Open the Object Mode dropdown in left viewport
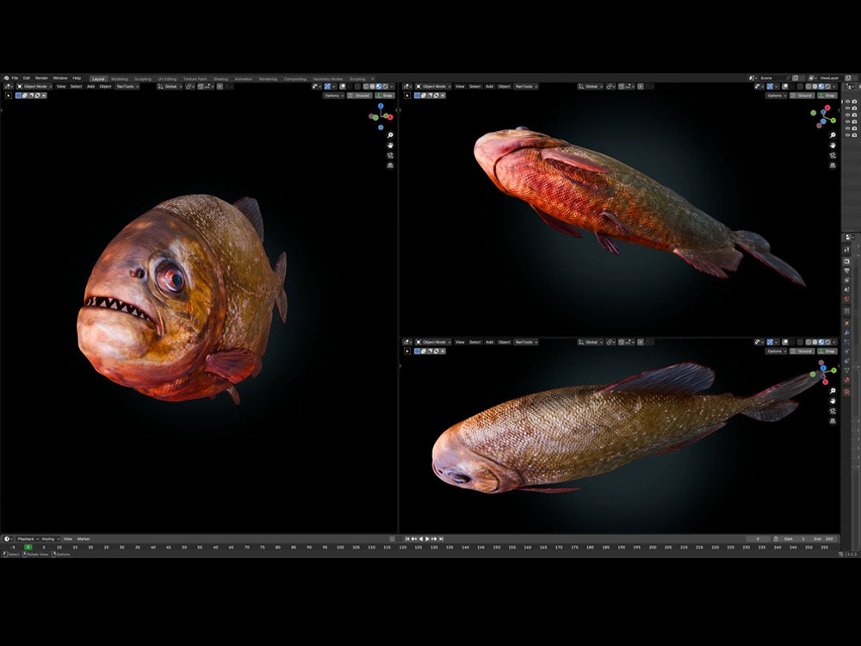 pos(34,86)
